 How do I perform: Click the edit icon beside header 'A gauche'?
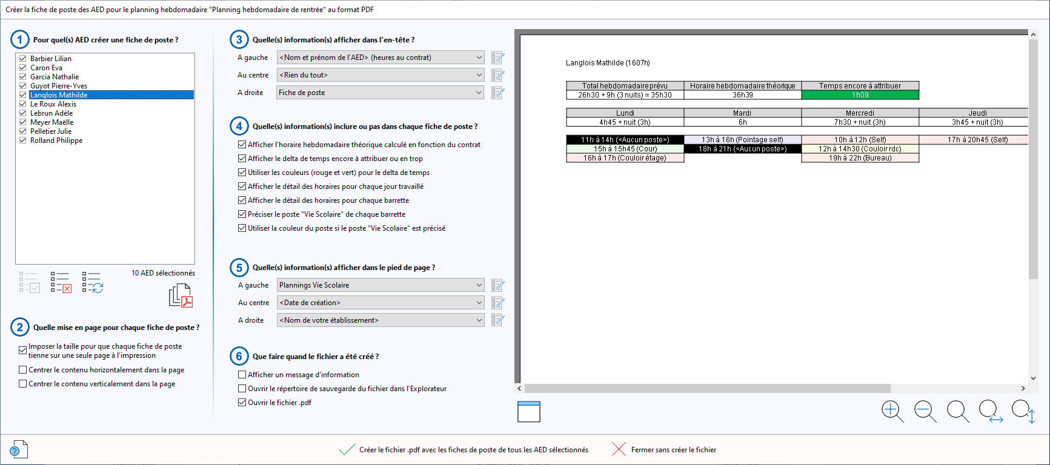point(498,58)
